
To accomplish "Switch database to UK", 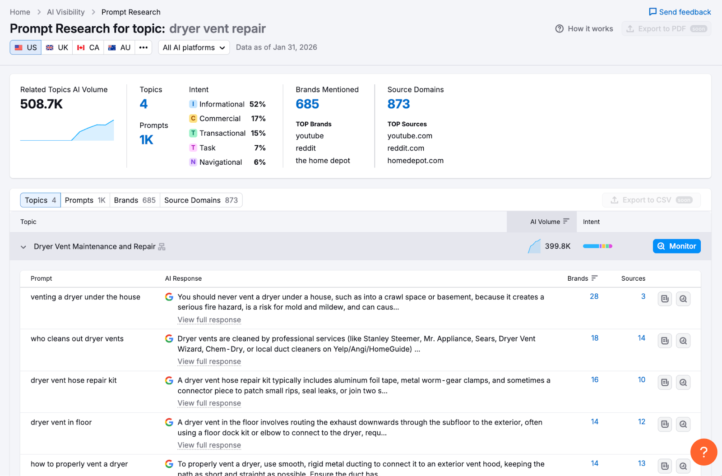I will pyautogui.click(x=57, y=47).
